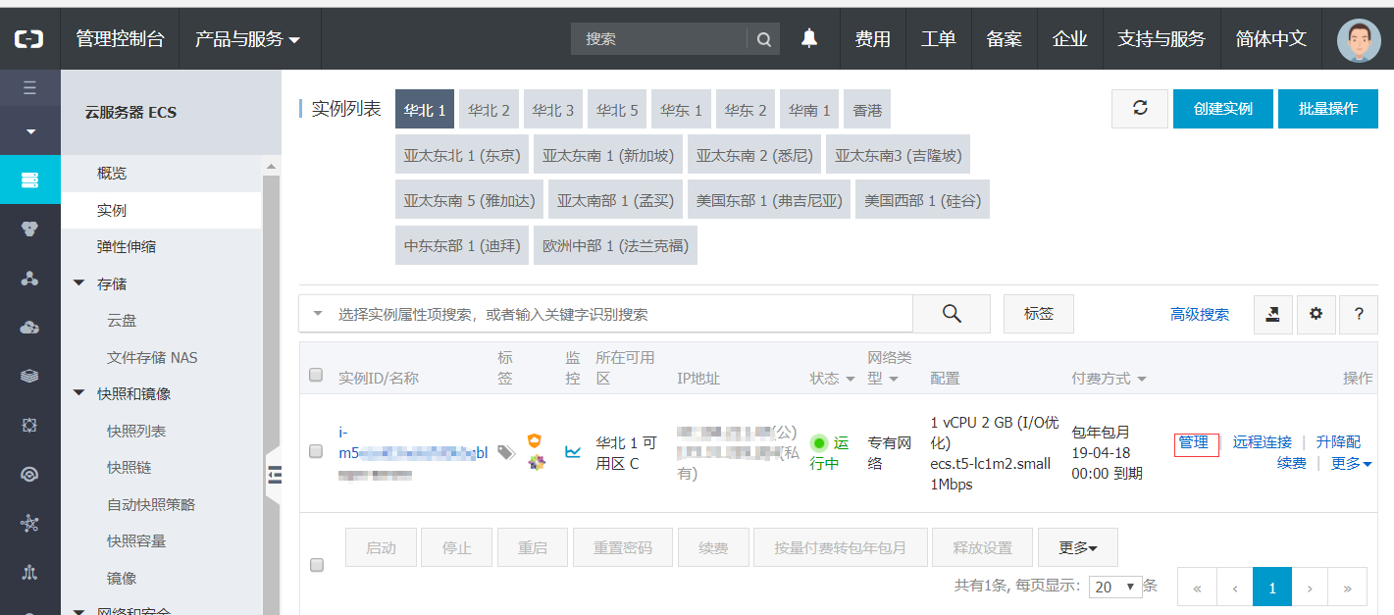Open 快照列表 in the sidebar
The height and width of the screenshot is (615, 1394).
click(x=136, y=431)
